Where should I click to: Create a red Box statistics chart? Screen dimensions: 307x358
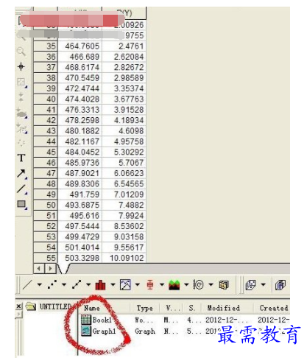150,285
